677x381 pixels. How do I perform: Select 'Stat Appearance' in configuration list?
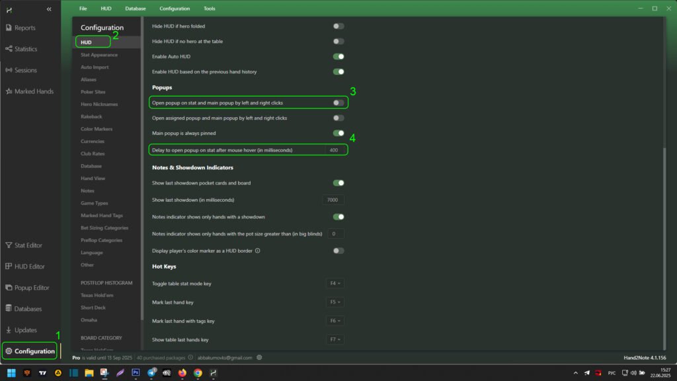click(99, 55)
